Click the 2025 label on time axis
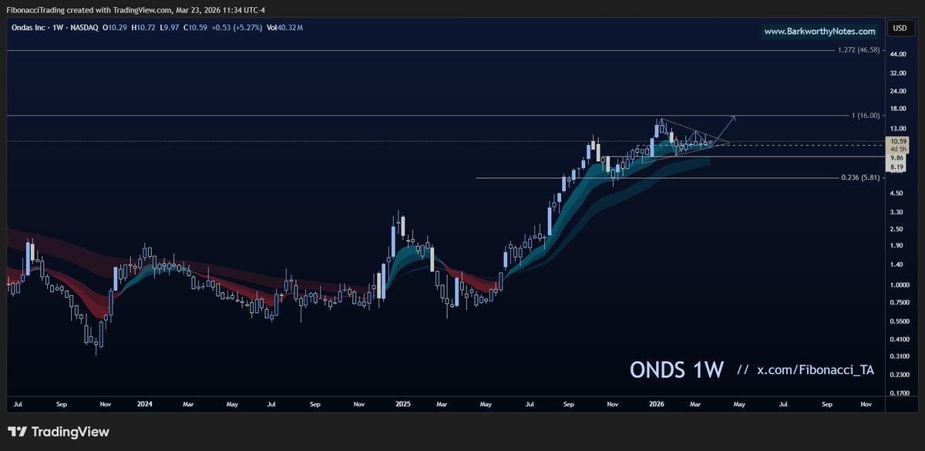925x451 pixels. 402,403
